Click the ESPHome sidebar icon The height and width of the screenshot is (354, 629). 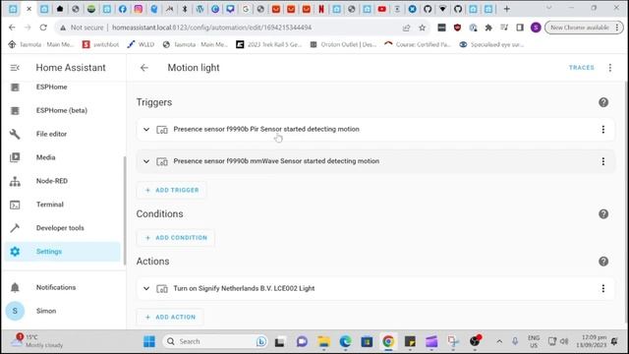(15, 88)
